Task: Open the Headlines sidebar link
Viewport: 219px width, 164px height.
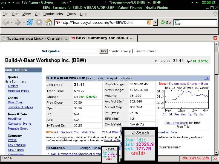Action: pyautogui.click(x=15, y=119)
